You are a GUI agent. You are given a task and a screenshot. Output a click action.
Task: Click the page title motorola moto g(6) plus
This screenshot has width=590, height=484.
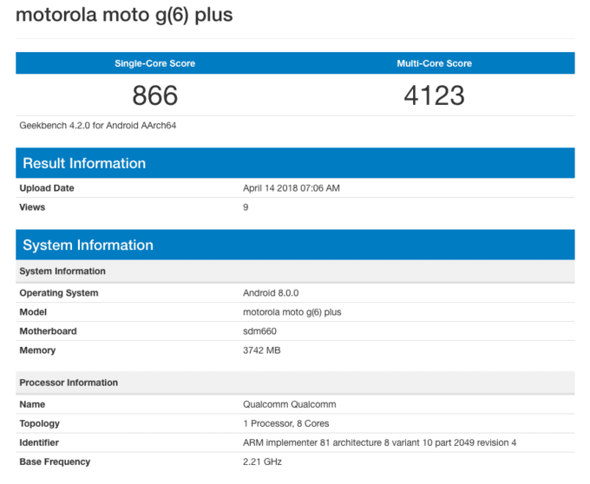124,16
